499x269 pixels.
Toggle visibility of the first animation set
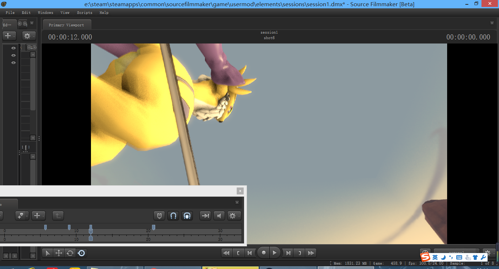coord(14,48)
